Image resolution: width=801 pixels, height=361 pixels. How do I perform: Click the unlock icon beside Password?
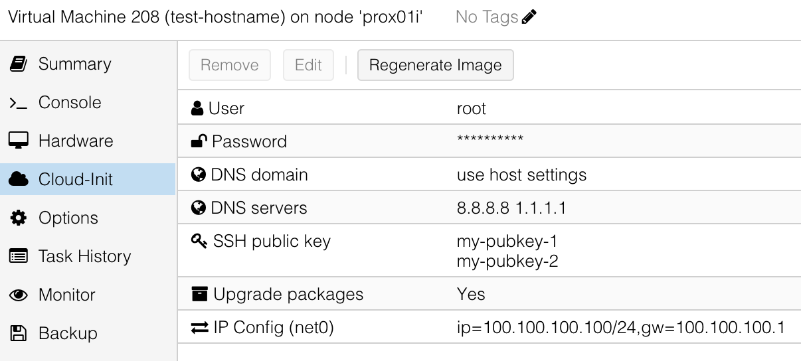(199, 141)
